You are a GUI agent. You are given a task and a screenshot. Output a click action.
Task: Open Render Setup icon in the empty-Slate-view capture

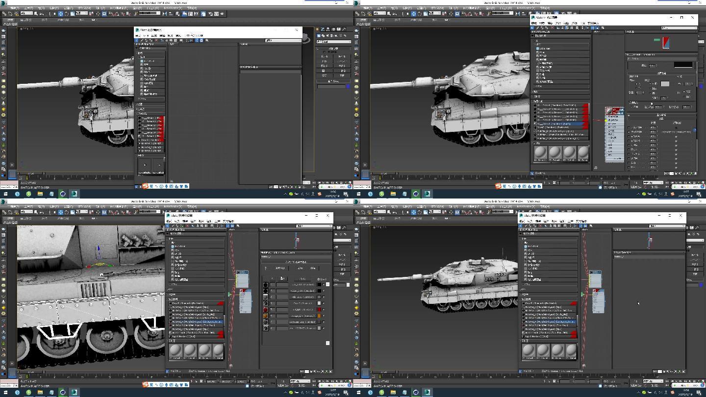[x=210, y=13]
